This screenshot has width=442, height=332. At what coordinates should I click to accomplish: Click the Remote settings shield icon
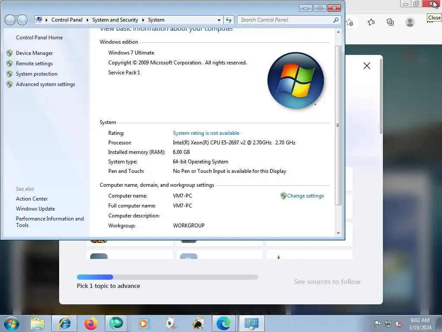pyautogui.click(x=9, y=64)
